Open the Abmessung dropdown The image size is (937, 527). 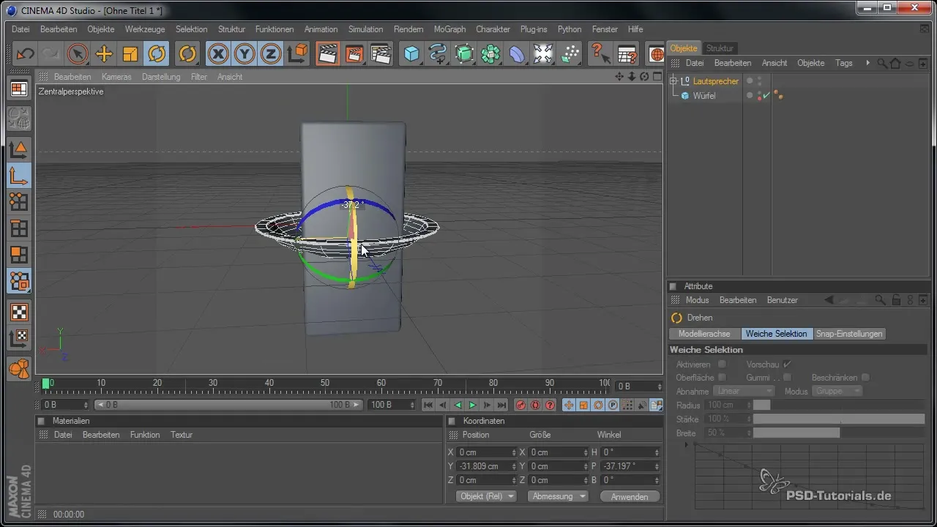pos(558,496)
